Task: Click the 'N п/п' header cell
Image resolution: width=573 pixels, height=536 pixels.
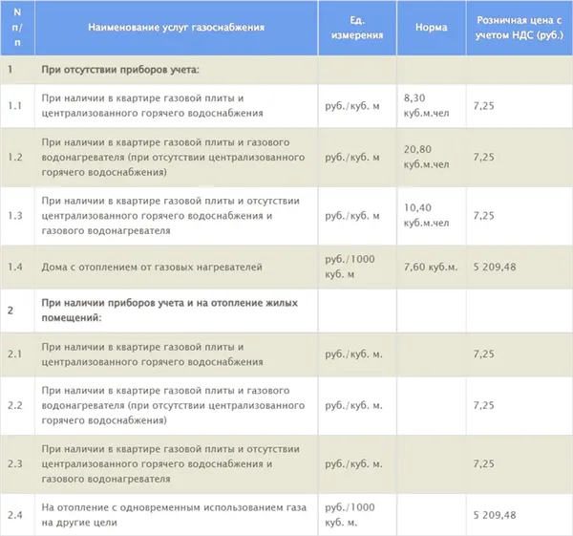Action: click(17, 28)
